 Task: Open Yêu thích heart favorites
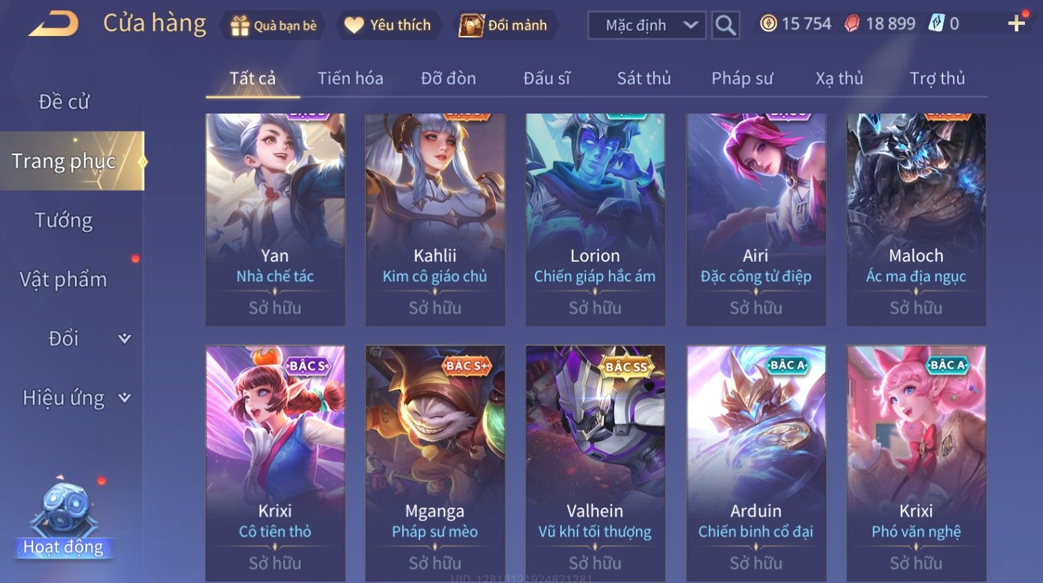(x=389, y=26)
